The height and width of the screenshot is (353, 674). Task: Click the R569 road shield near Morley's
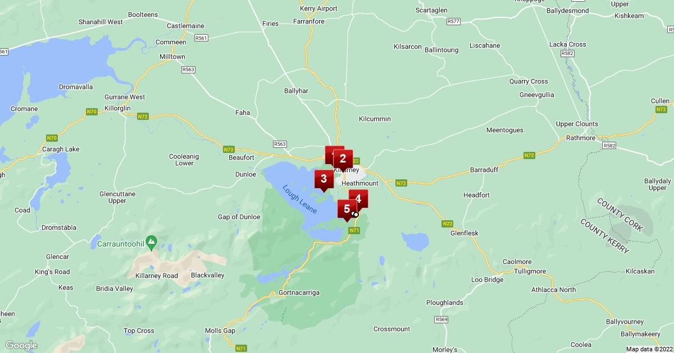point(441,319)
